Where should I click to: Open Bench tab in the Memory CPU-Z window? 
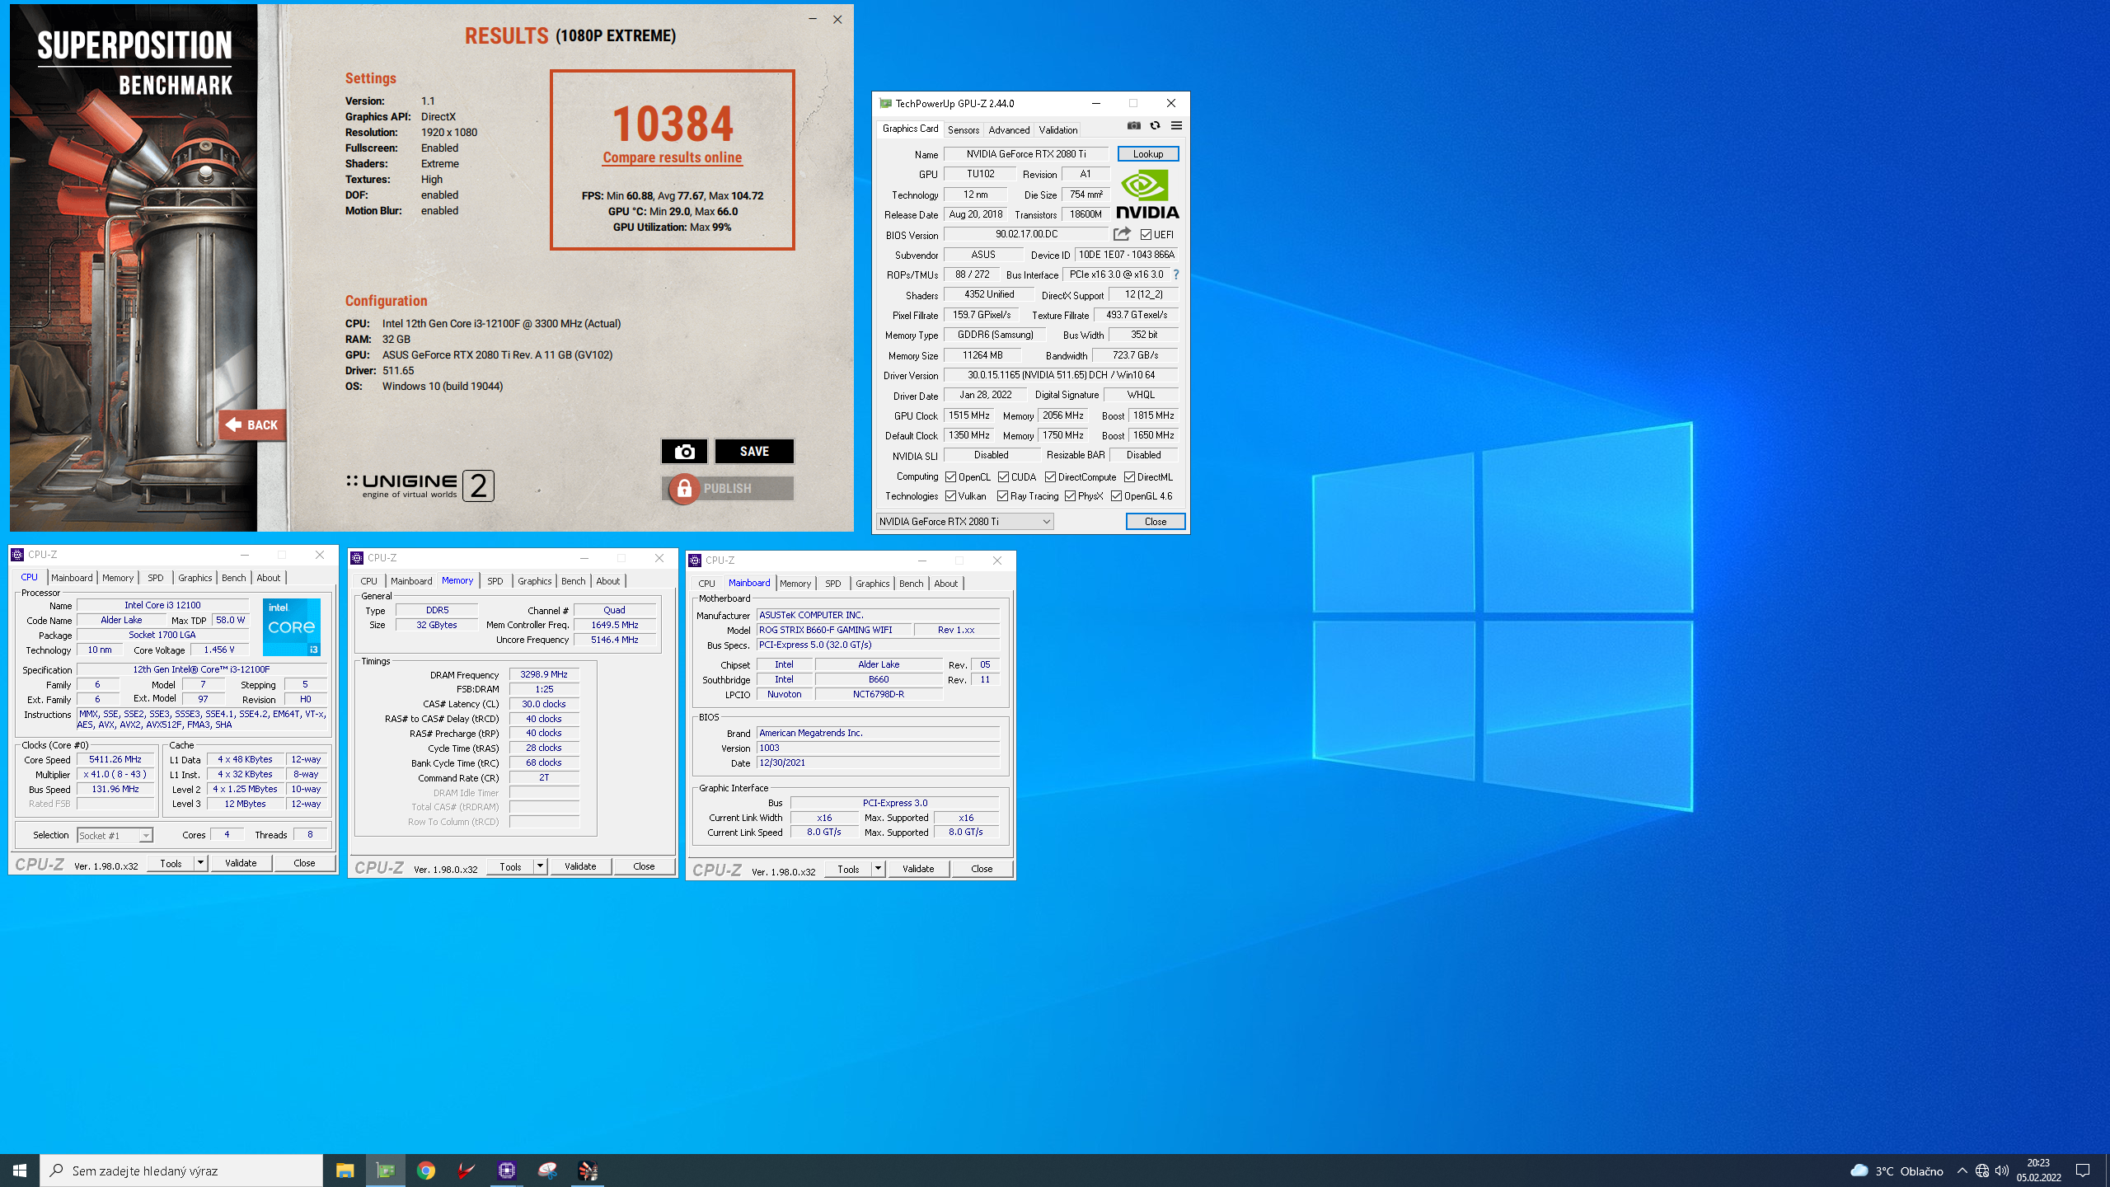point(573,581)
